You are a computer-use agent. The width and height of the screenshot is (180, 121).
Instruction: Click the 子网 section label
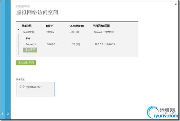pos(28,38)
